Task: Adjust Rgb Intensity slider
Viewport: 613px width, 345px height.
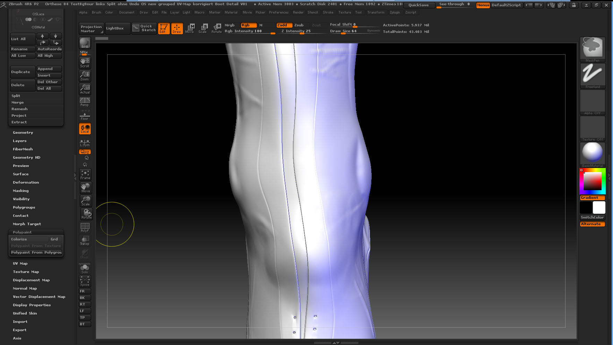Action: click(x=250, y=31)
